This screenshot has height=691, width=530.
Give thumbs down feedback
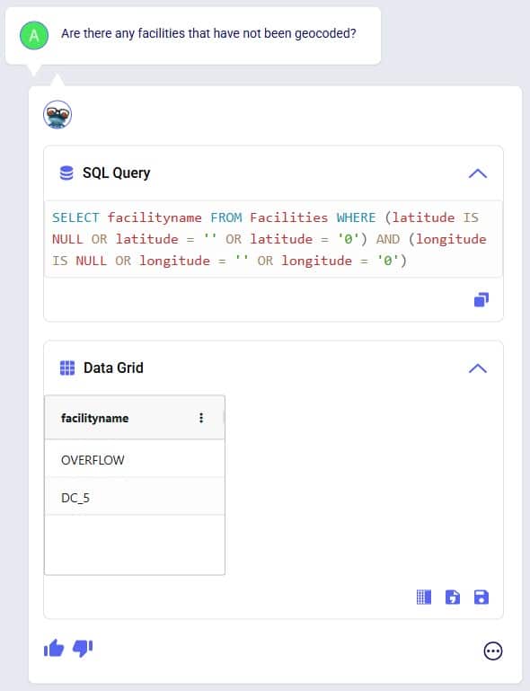83,648
